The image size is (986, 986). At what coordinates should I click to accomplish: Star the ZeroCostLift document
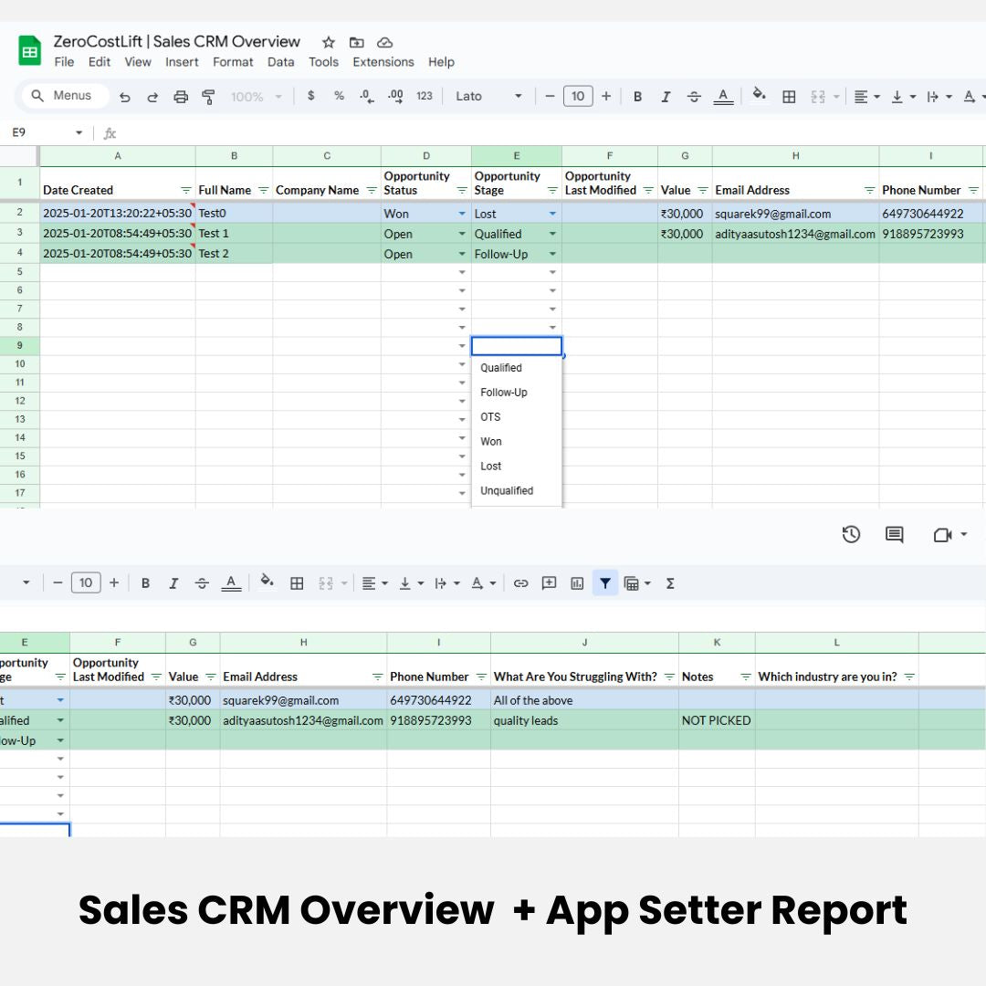[329, 42]
